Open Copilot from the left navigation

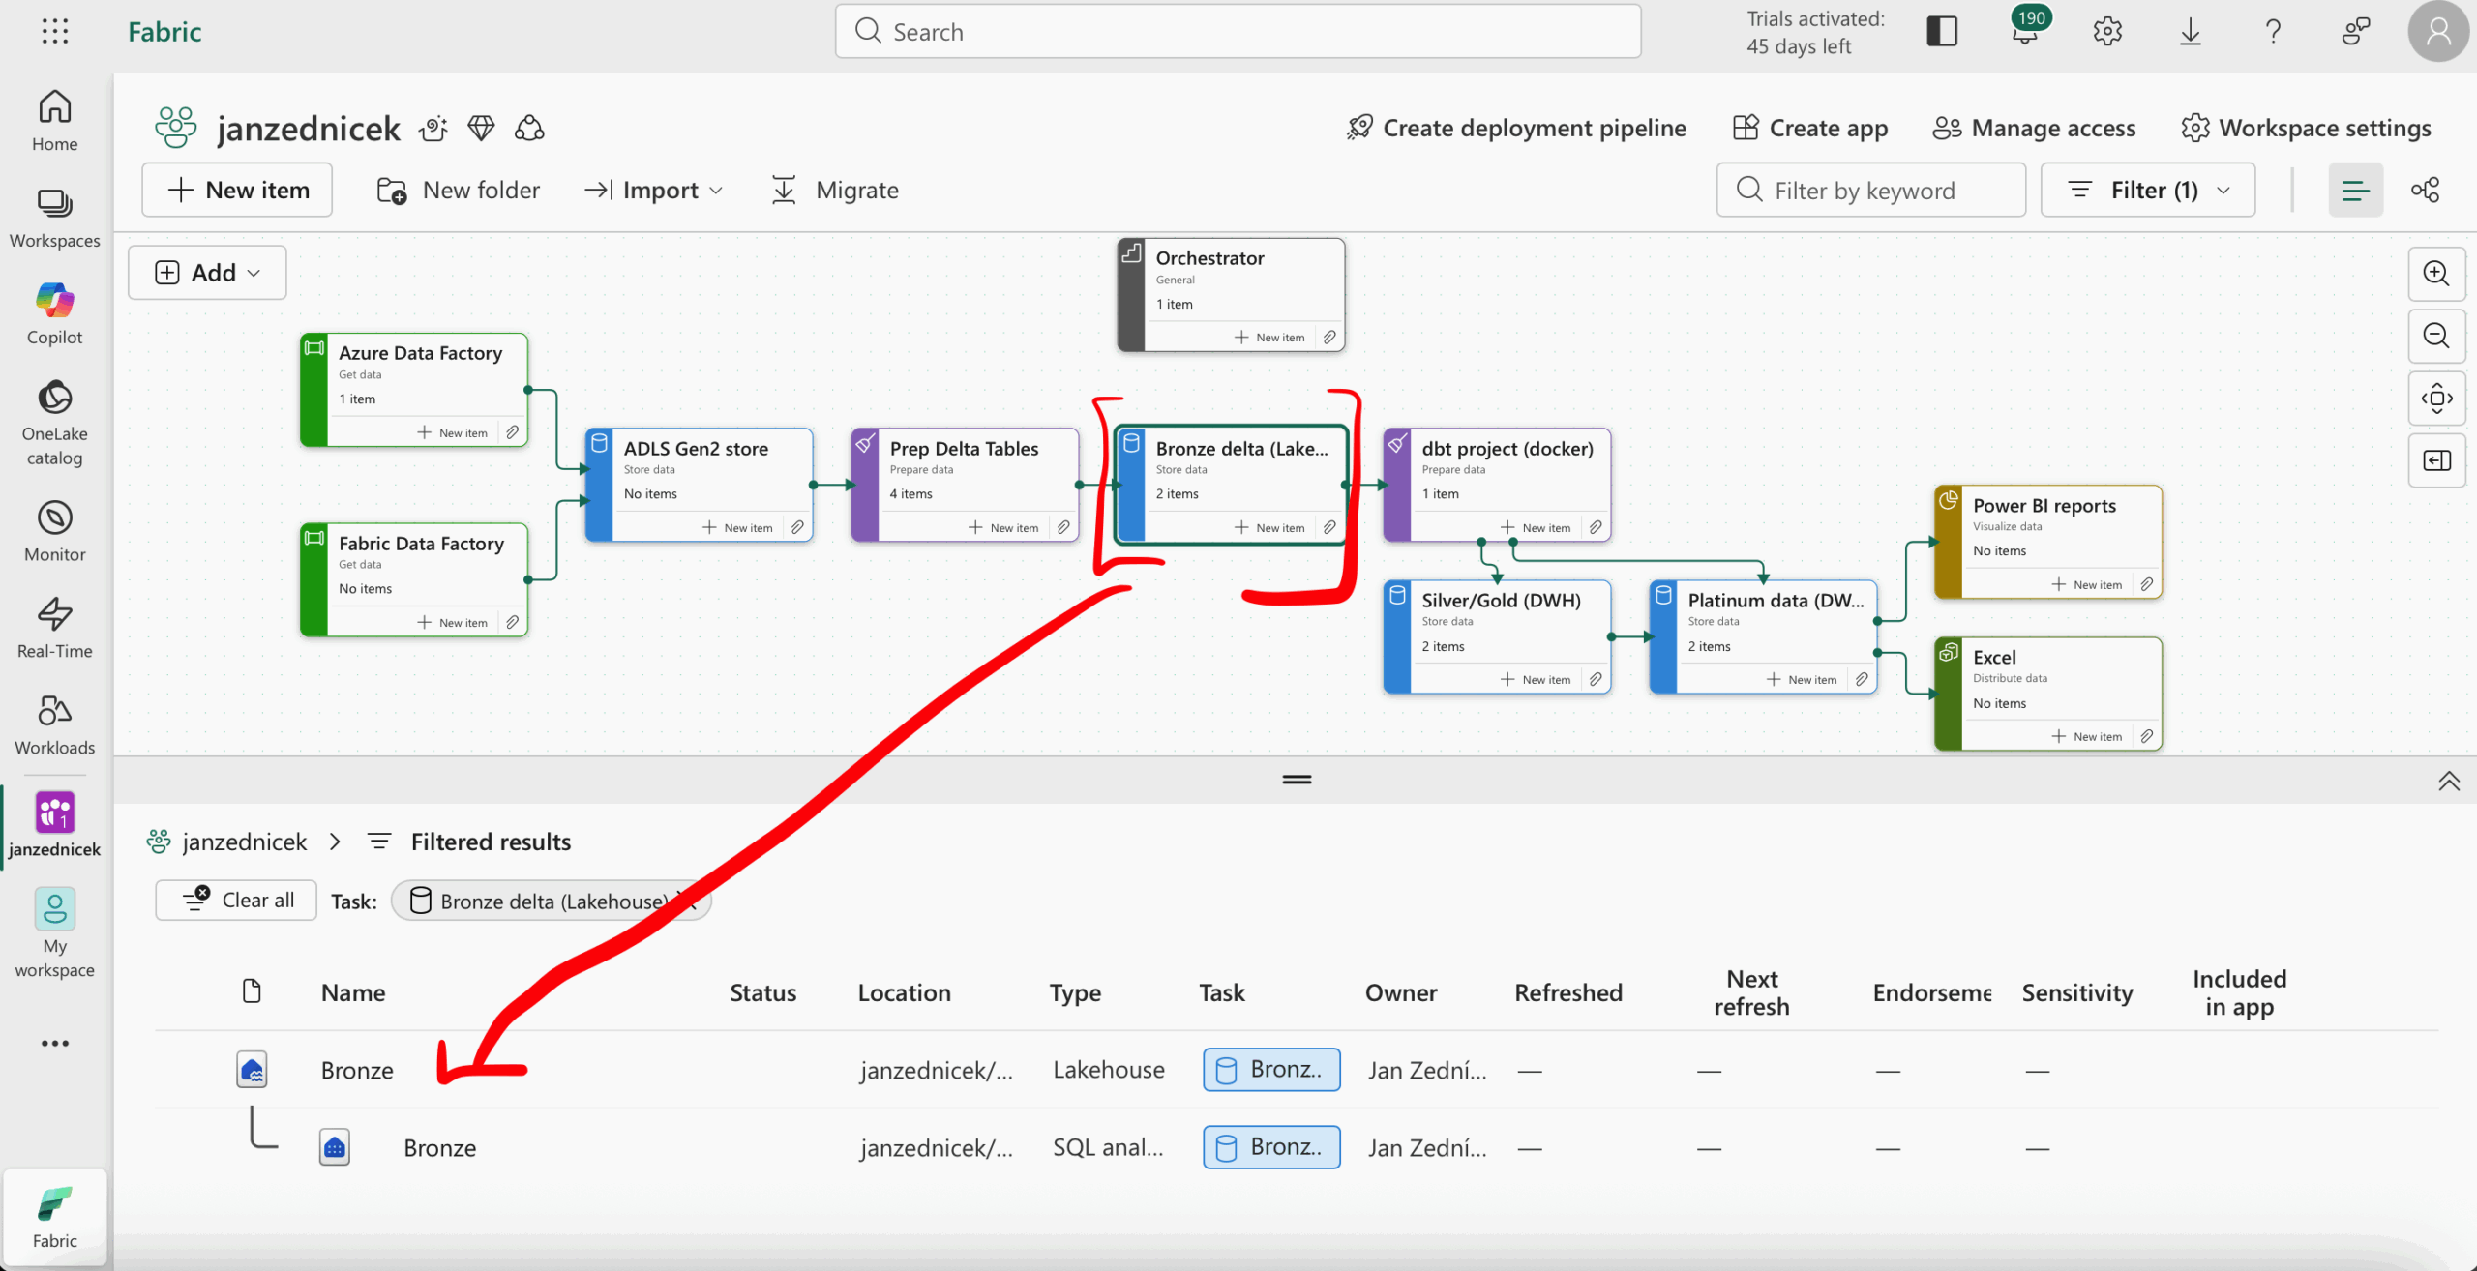54,313
